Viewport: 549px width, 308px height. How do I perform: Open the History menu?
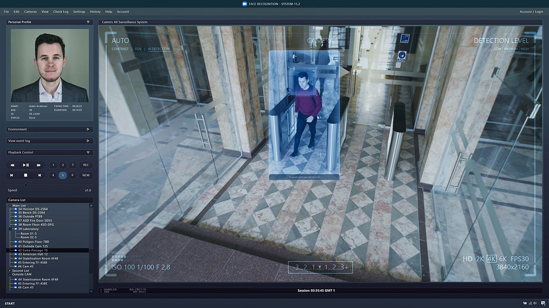click(x=95, y=12)
